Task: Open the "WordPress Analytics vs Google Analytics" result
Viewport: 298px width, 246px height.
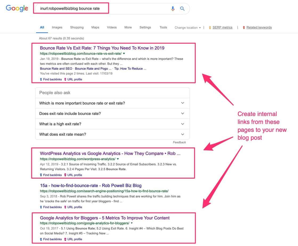Action: [110, 153]
